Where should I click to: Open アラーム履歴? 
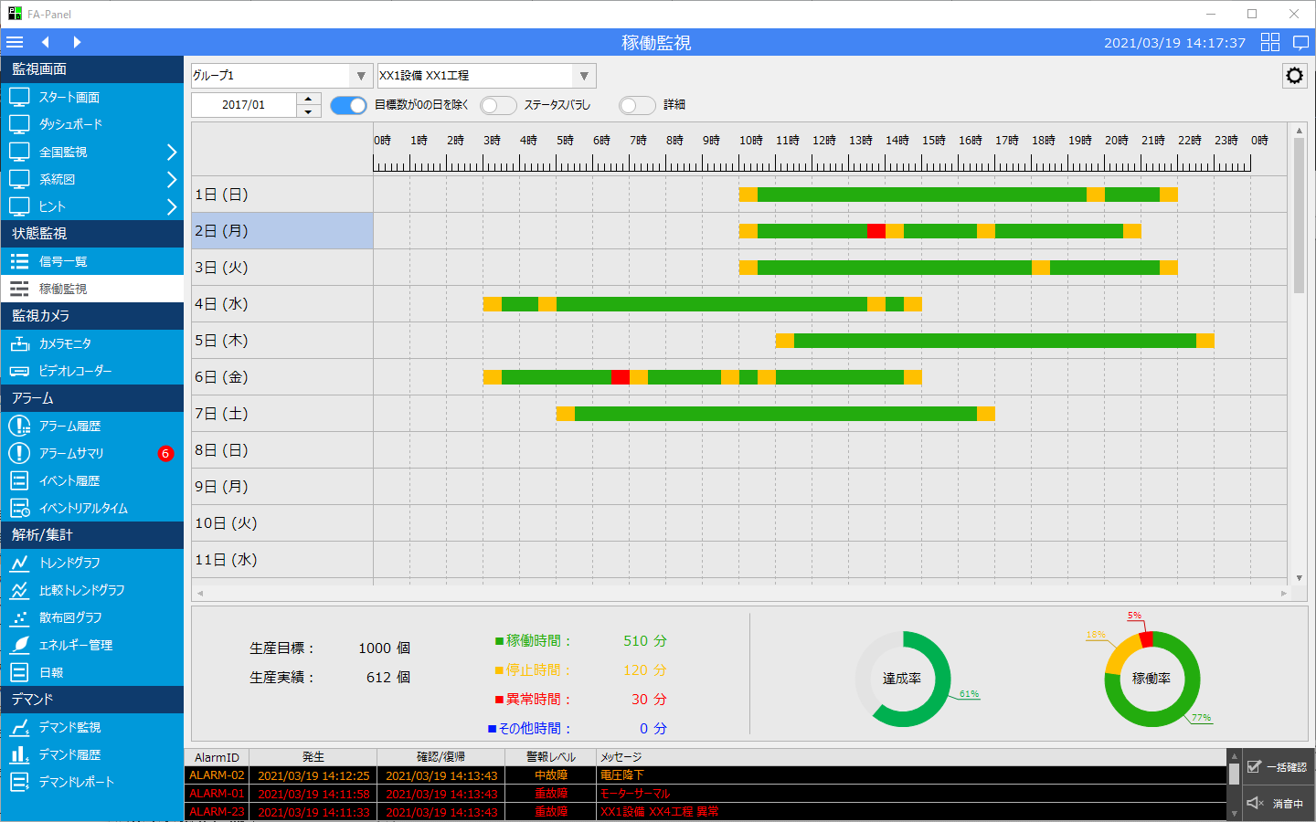pyautogui.click(x=91, y=426)
